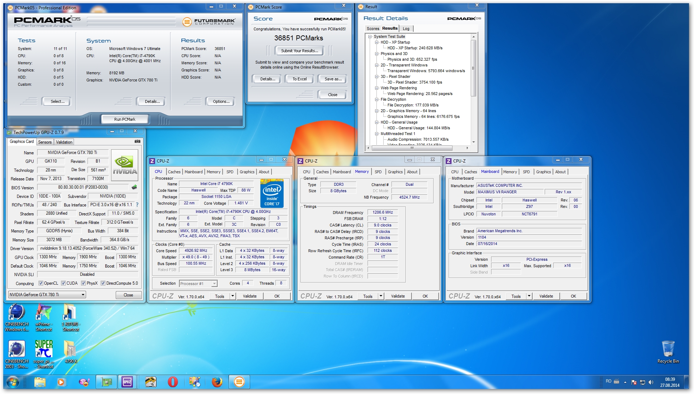Image resolution: width=694 pixels, height=394 pixels.
Task: Click Submit Your Results button
Action: (299, 51)
